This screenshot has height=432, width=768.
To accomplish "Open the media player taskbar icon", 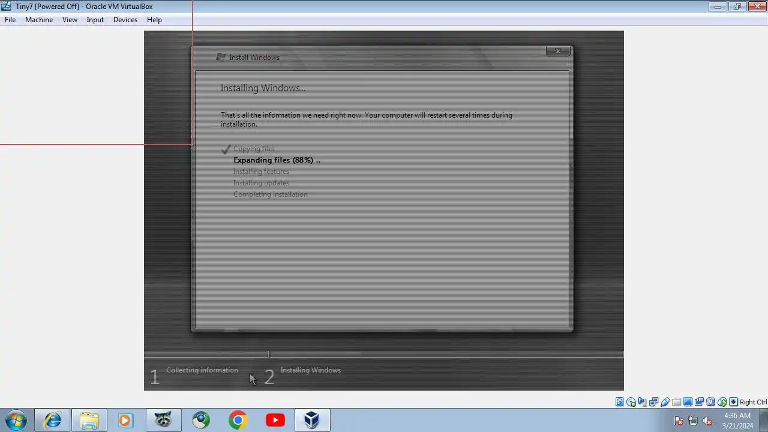I will tap(125, 421).
